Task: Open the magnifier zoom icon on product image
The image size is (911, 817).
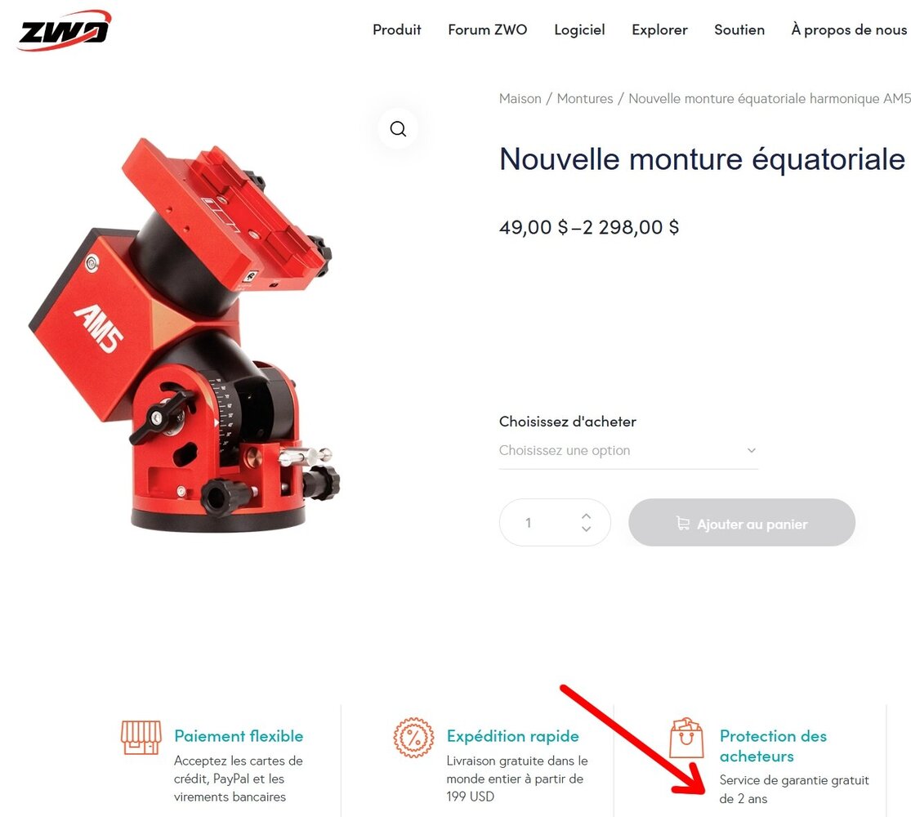Action: 398,128
